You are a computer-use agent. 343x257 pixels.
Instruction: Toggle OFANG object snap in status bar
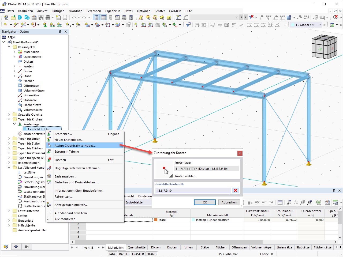point(152,254)
